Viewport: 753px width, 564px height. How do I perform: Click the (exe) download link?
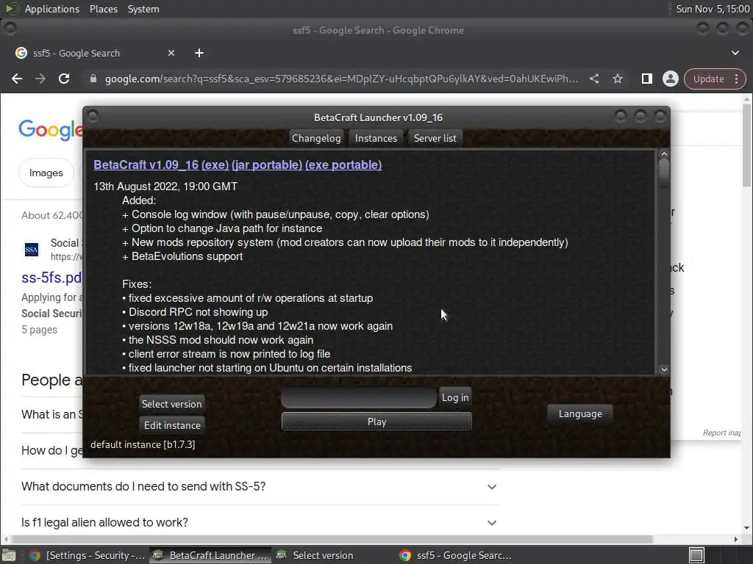coord(215,165)
